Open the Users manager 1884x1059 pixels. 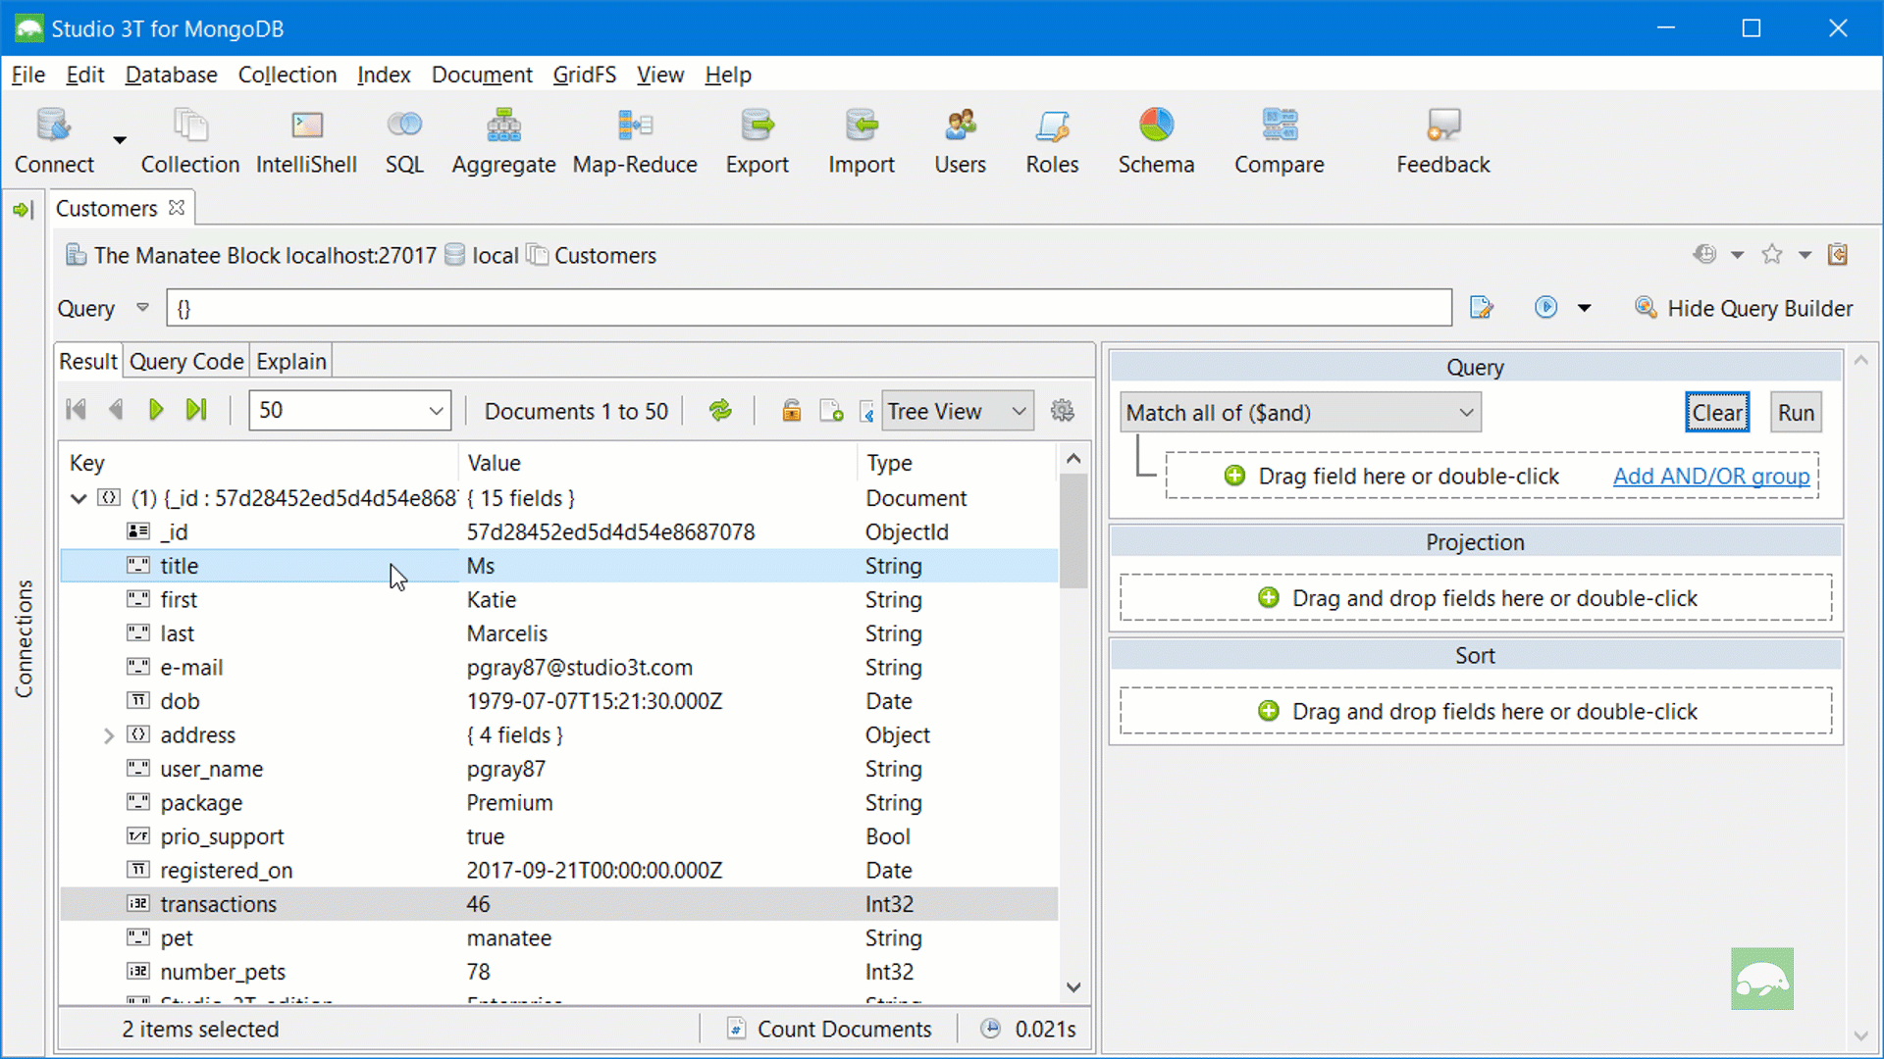point(960,126)
